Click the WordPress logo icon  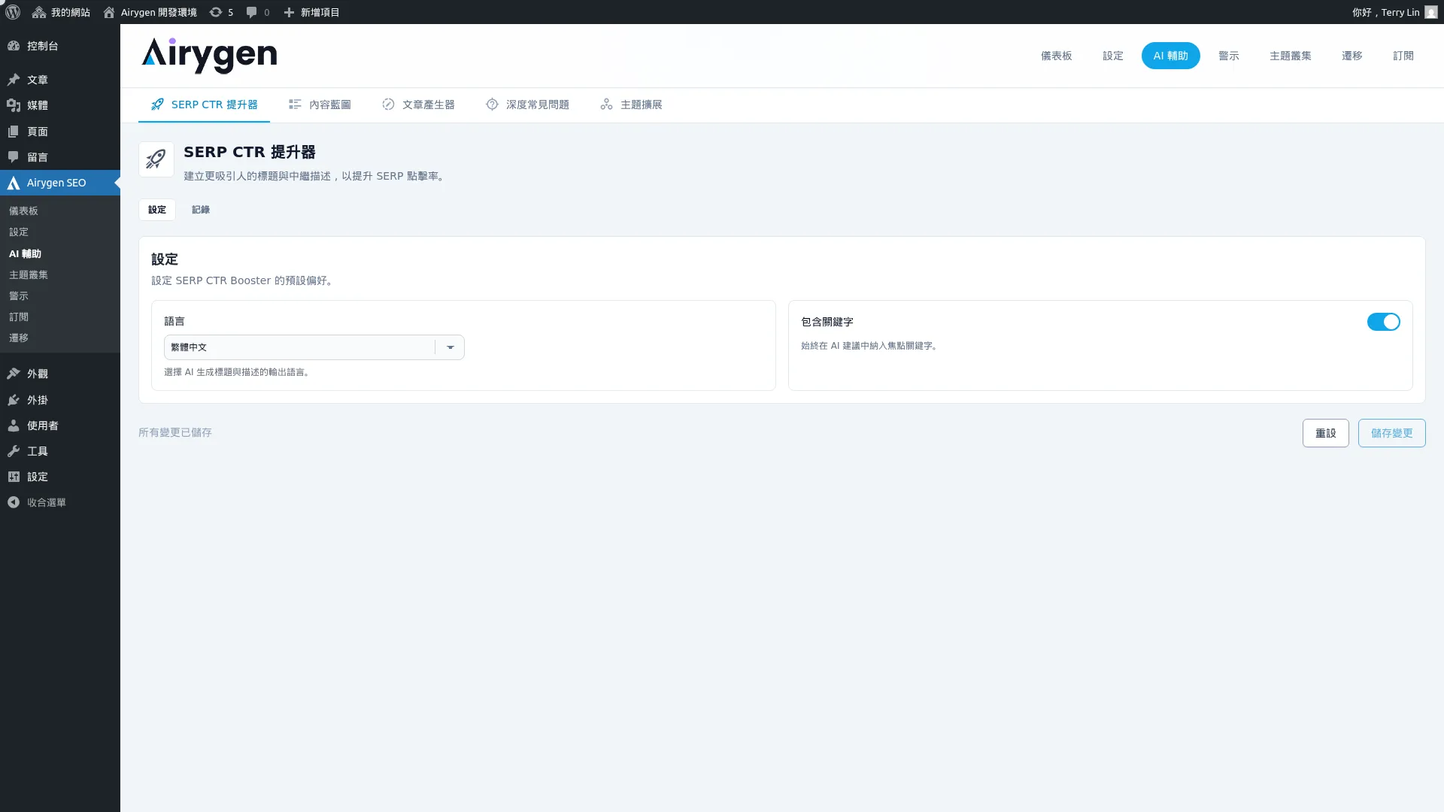pyautogui.click(x=13, y=12)
